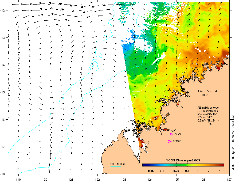Click the "drifter" legend text
Viewport: 235px width, 182px height.
tap(177, 141)
